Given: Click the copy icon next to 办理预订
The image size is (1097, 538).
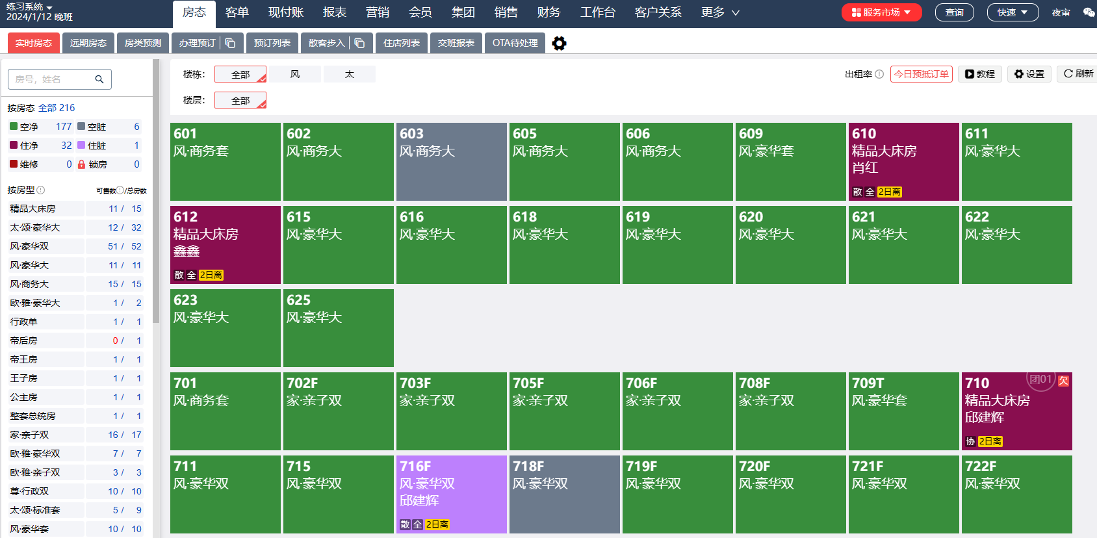Looking at the screenshot, I should pos(231,43).
